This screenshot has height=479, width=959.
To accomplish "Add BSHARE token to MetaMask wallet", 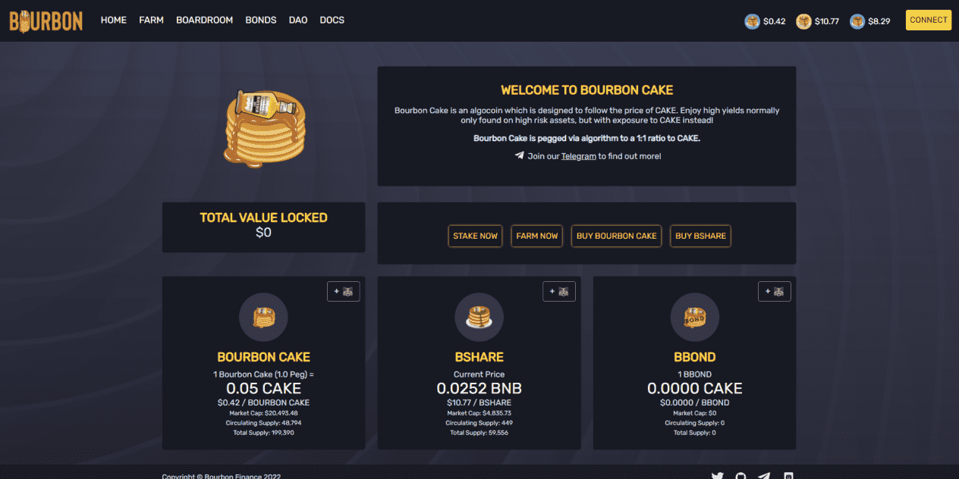I will pos(559,291).
